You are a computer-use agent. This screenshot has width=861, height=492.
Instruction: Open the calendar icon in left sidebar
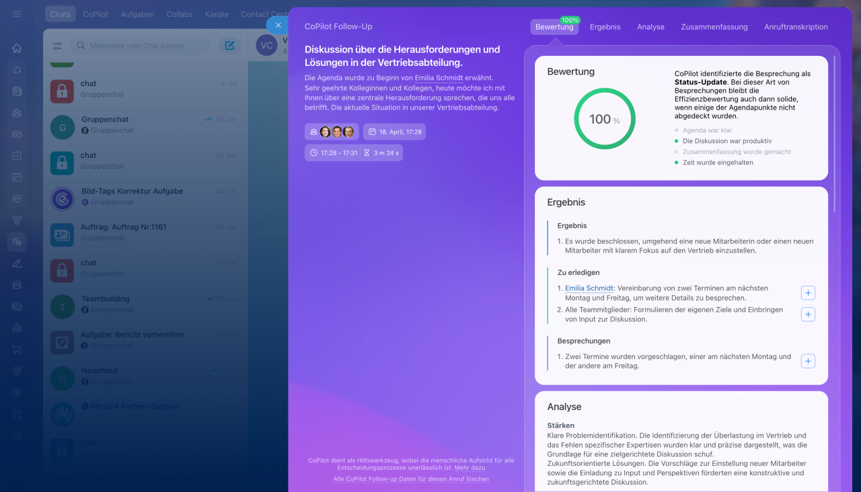(x=17, y=177)
